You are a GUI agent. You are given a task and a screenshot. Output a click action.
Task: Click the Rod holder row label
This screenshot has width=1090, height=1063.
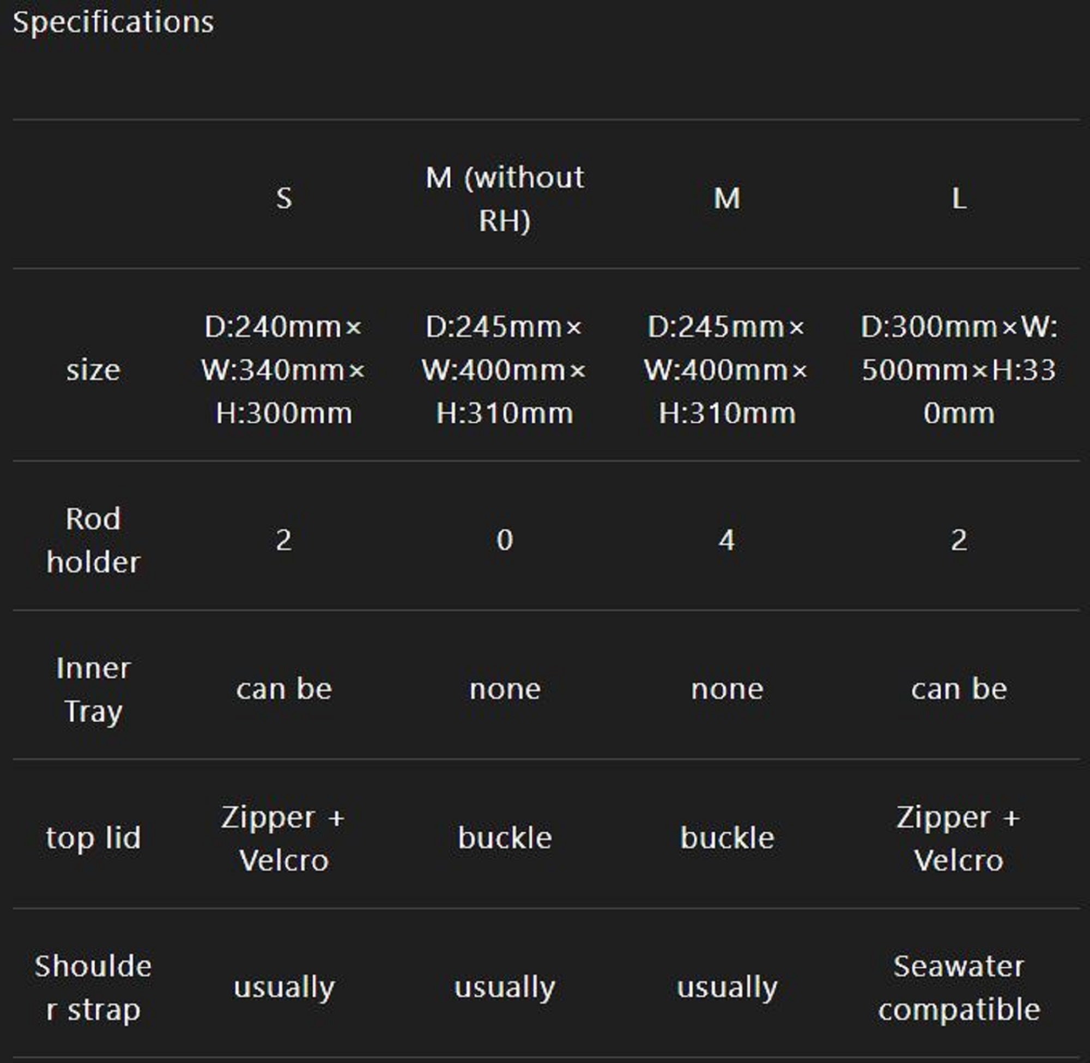[x=93, y=540]
